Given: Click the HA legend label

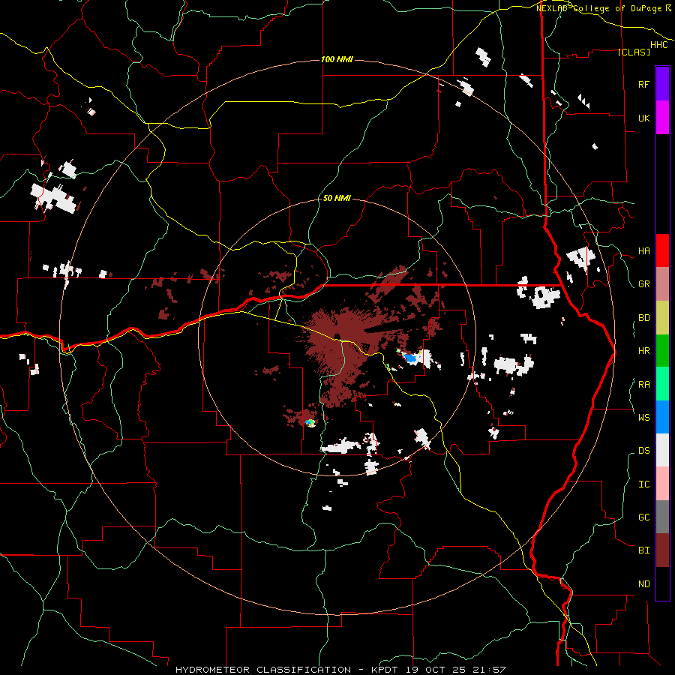Looking at the screenshot, I should click(x=643, y=251).
